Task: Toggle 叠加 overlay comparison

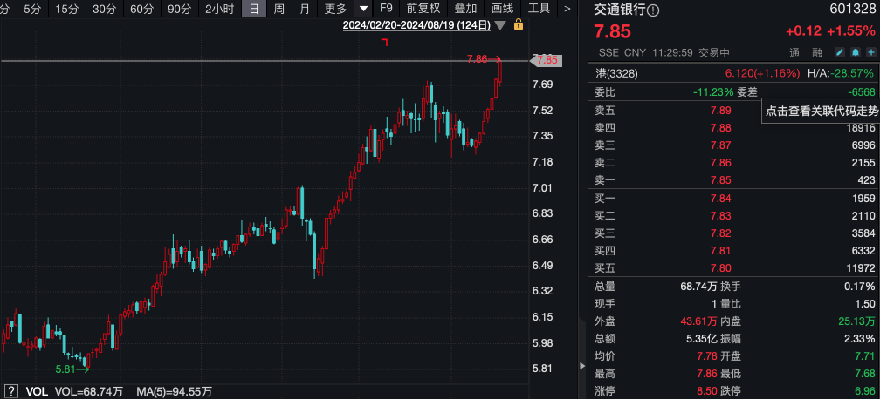Action: coord(466,9)
